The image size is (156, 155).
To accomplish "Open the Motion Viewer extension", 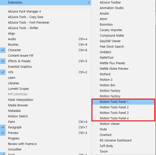I will click(x=110, y=124).
